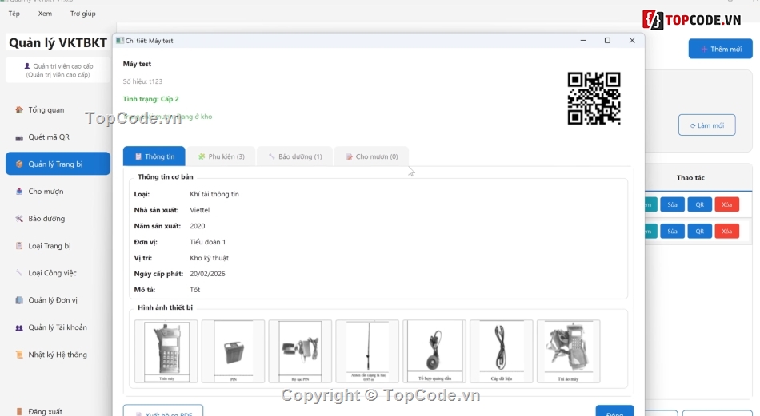Click the 2020 production year value
760x416 pixels.
(198, 226)
